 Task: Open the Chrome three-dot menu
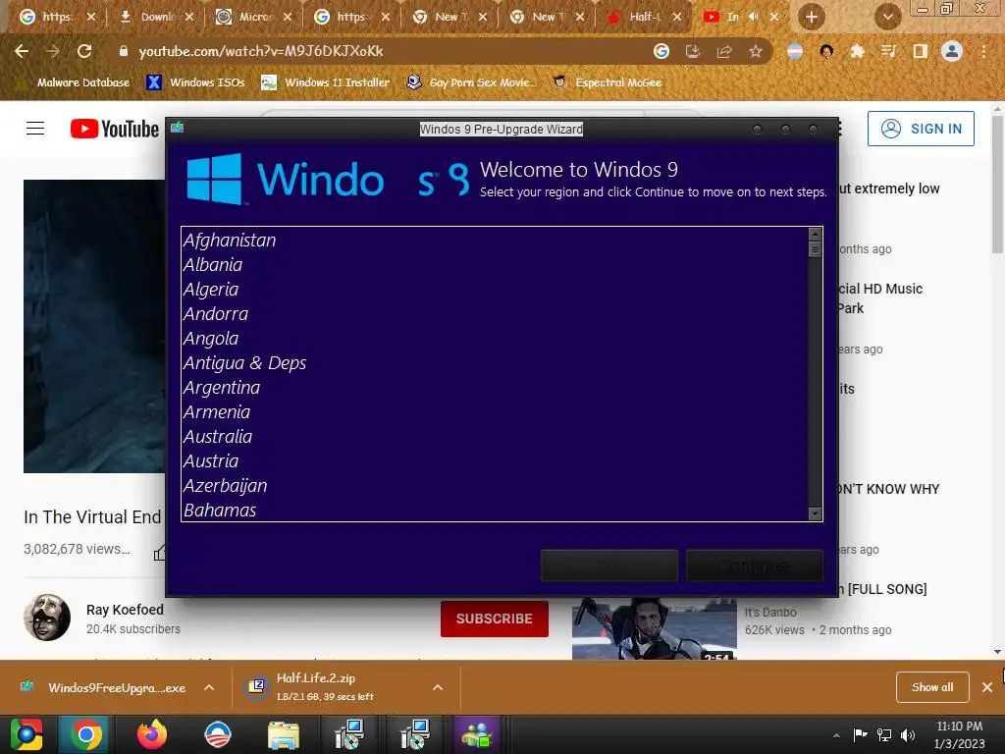[x=983, y=51]
